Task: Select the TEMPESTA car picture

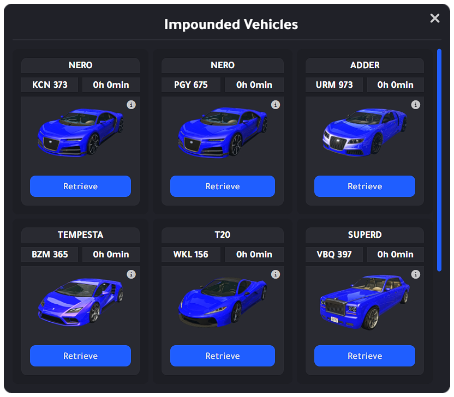Action: (80, 303)
